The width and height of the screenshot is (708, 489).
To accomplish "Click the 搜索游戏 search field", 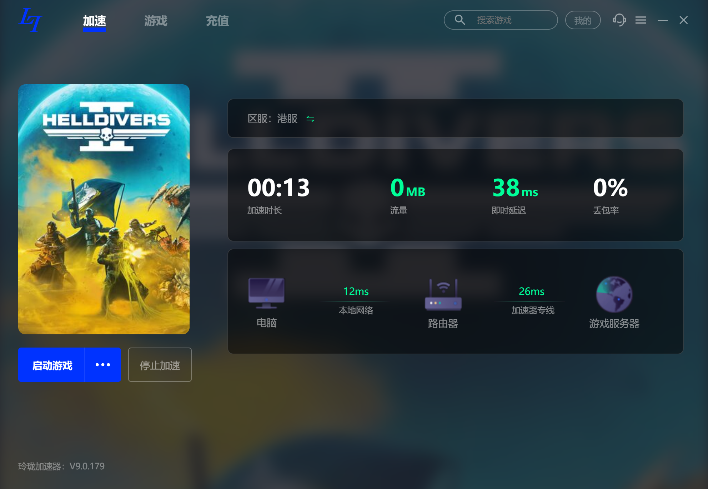I will tap(501, 20).
